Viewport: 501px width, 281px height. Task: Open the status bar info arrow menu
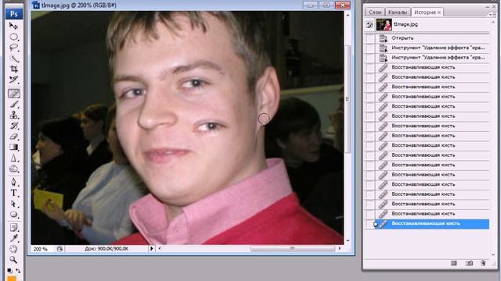pos(151,248)
